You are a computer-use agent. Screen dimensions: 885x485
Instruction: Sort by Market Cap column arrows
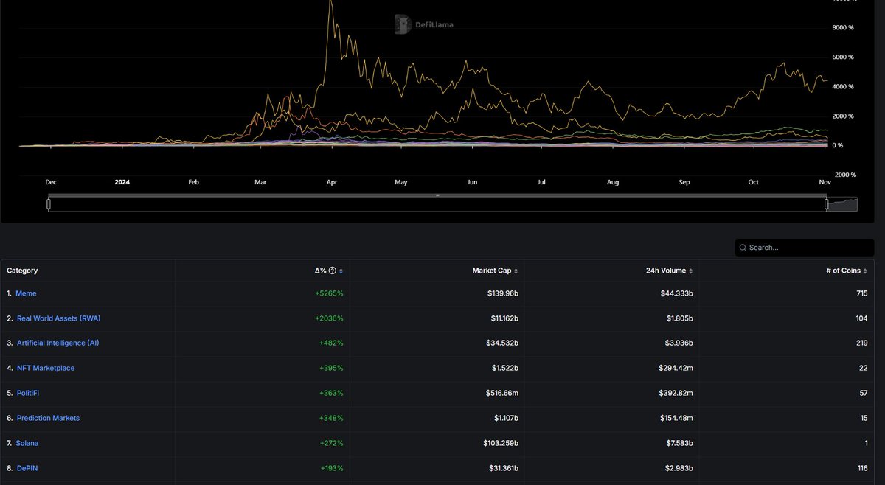tap(516, 271)
